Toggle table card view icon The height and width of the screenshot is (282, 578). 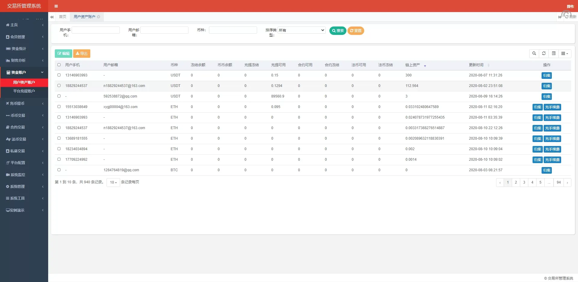pos(554,54)
